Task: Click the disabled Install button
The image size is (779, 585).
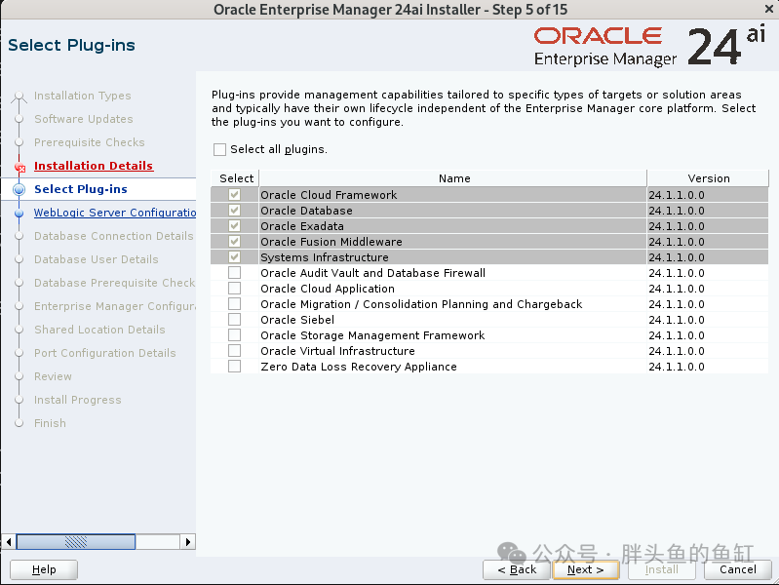Action: 662,569
